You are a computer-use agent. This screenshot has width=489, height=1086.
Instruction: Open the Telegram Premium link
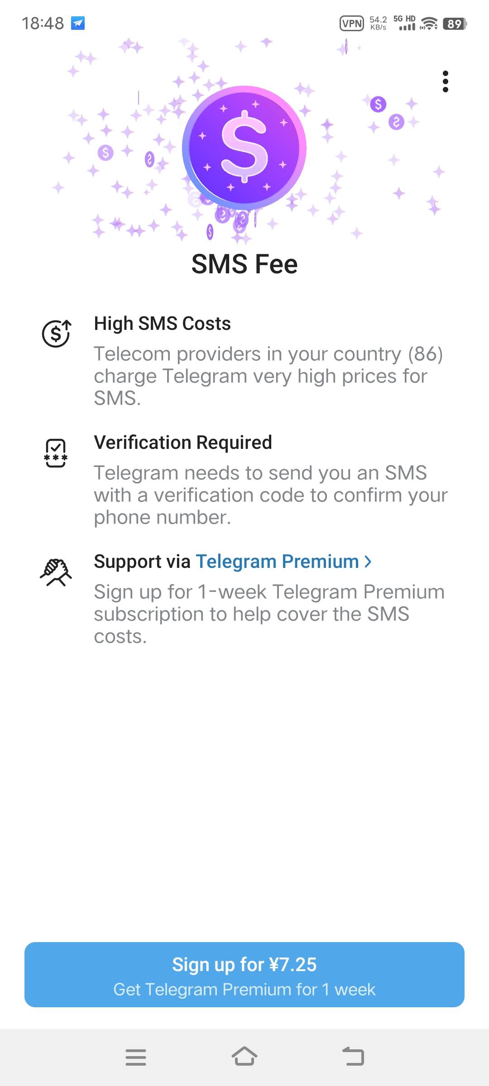(x=277, y=562)
